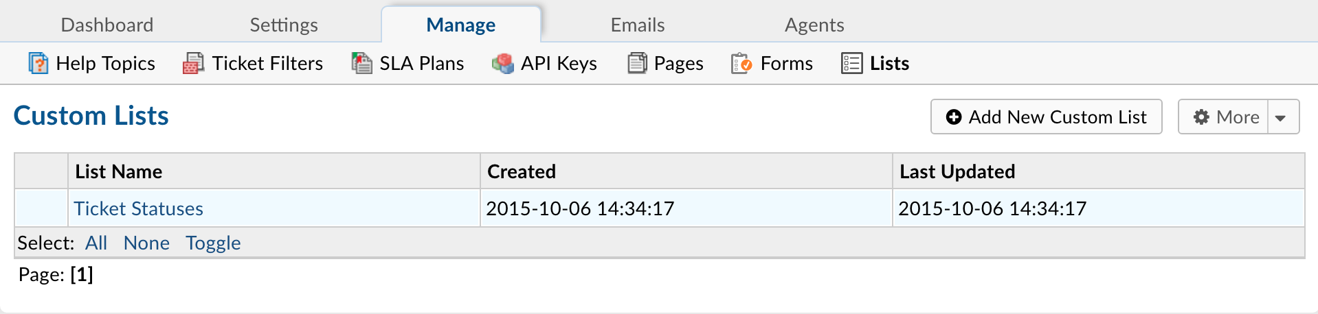Select All rows link

pos(96,243)
